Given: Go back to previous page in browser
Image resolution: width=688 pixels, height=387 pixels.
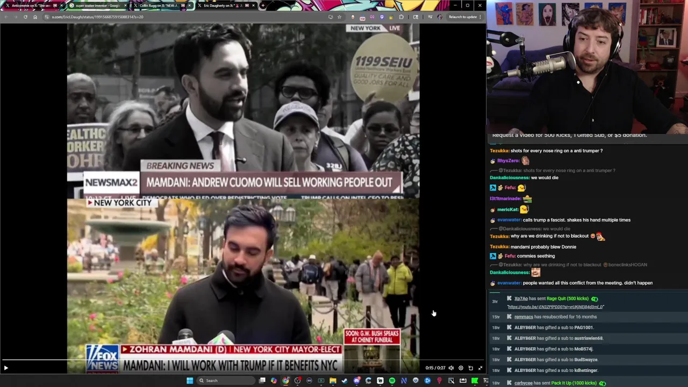Looking at the screenshot, I should (6, 17).
